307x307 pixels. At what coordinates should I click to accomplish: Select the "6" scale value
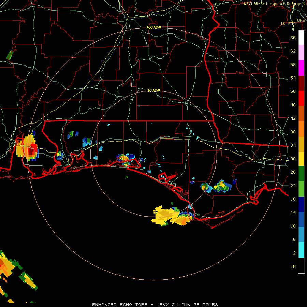pos(294,239)
